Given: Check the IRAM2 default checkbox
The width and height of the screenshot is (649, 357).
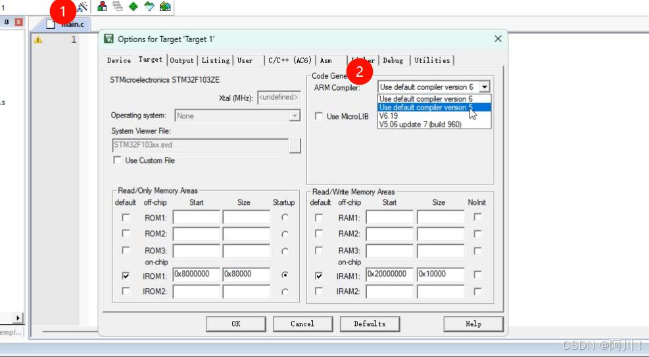Looking at the screenshot, I should 319,291.
